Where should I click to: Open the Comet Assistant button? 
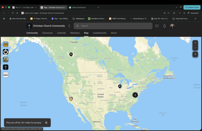tap(193, 13)
